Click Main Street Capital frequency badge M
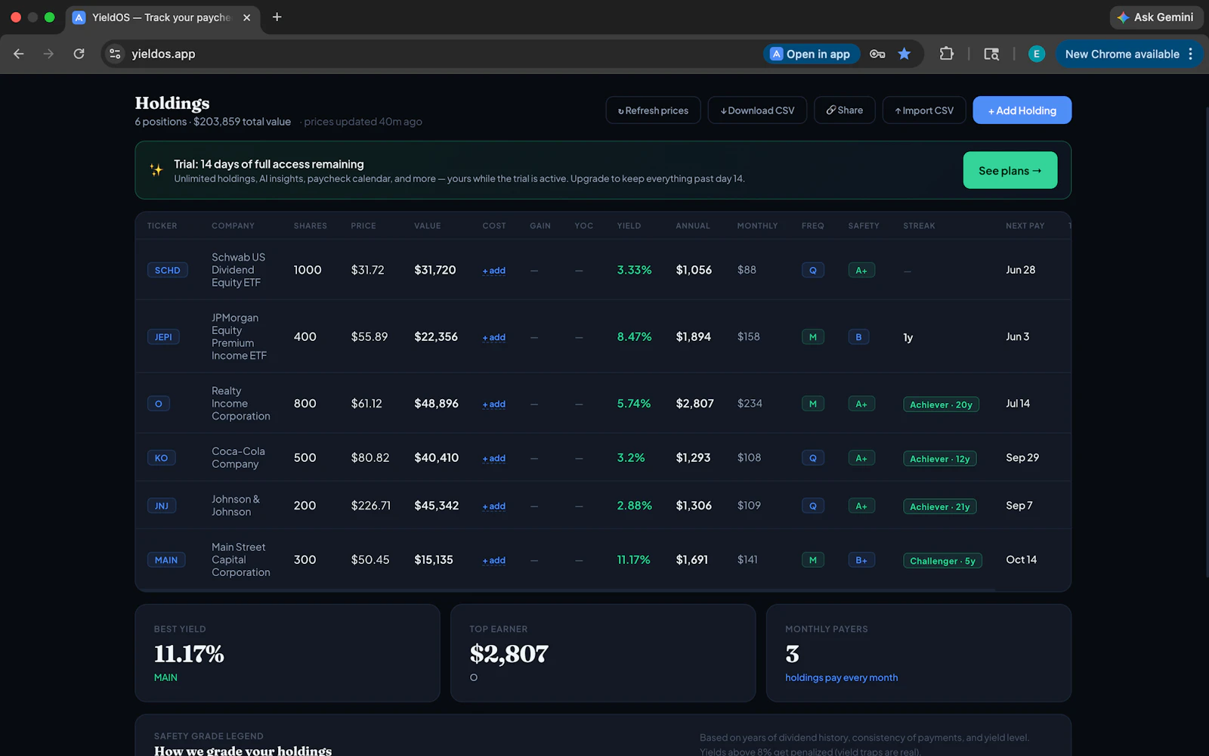1209x756 pixels. pyautogui.click(x=813, y=560)
